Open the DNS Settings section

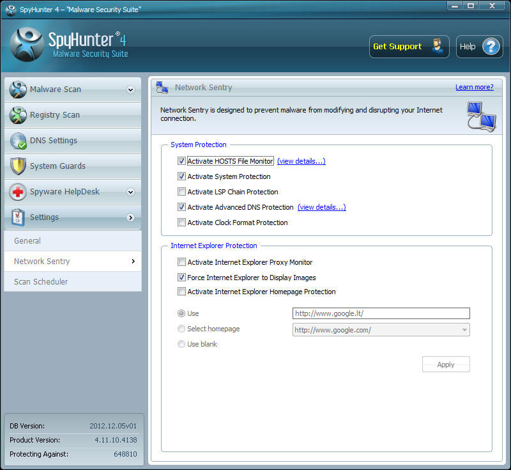(73, 141)
